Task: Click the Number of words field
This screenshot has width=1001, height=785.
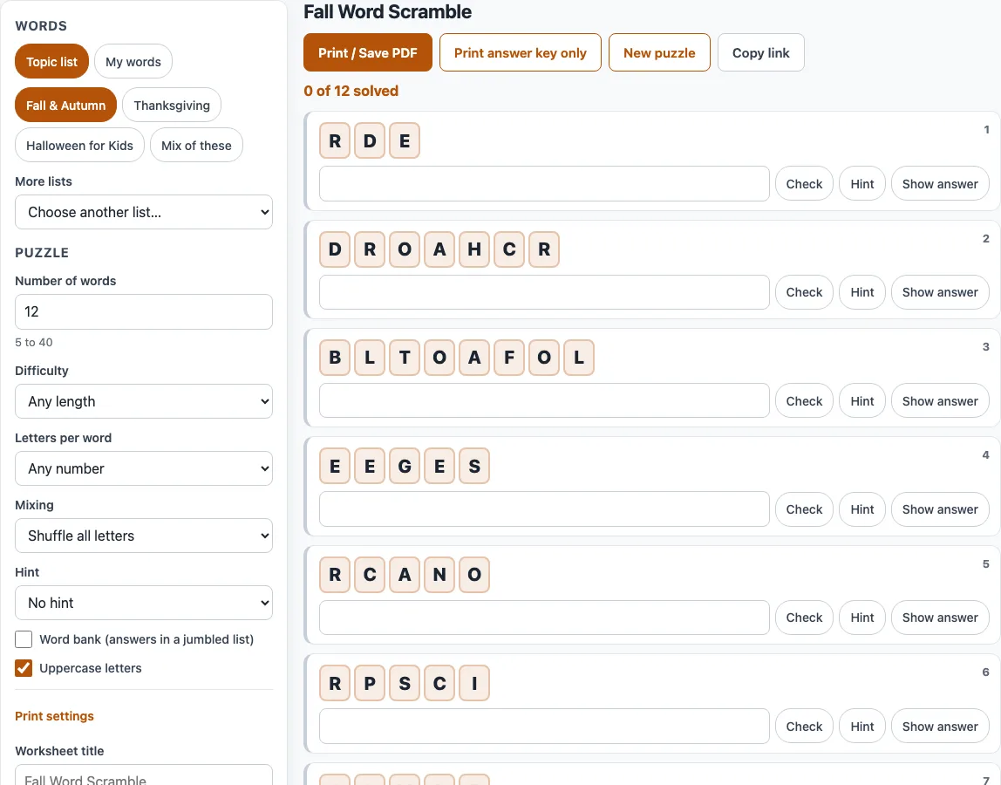Action: 144,311
